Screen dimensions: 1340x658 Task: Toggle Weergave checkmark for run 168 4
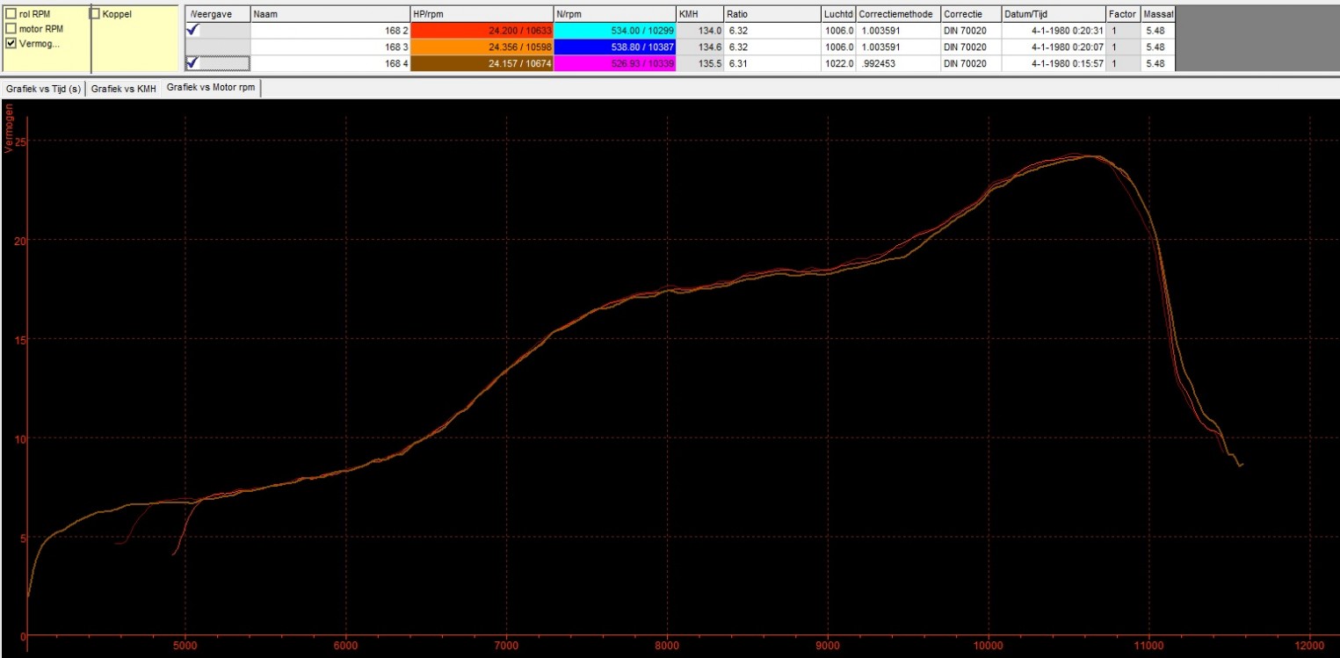(x=218, y=63)
